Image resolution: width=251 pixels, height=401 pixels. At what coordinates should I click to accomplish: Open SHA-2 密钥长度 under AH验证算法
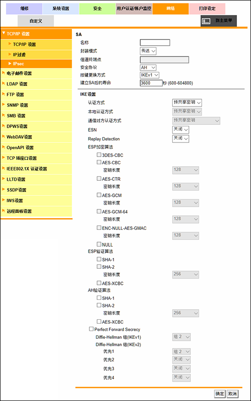click(x=185, y=313)
